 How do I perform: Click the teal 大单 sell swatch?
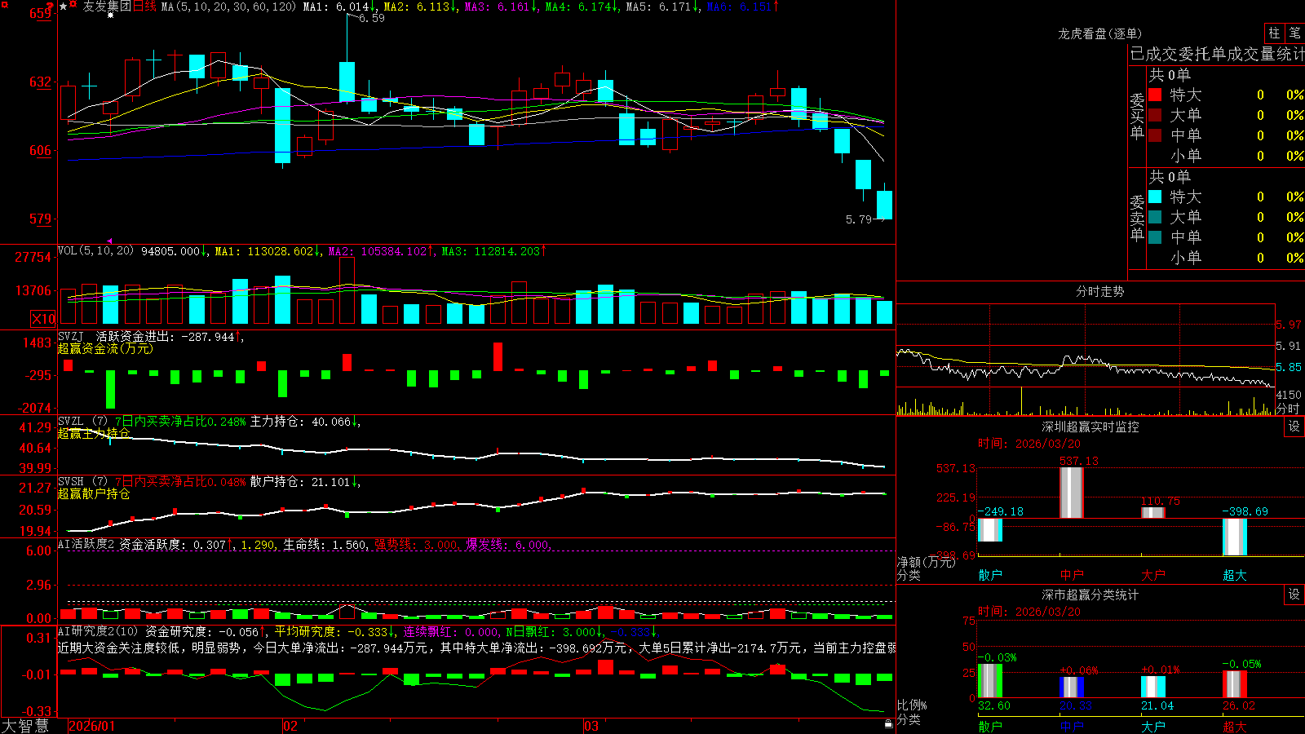[x=1155, y=217]
